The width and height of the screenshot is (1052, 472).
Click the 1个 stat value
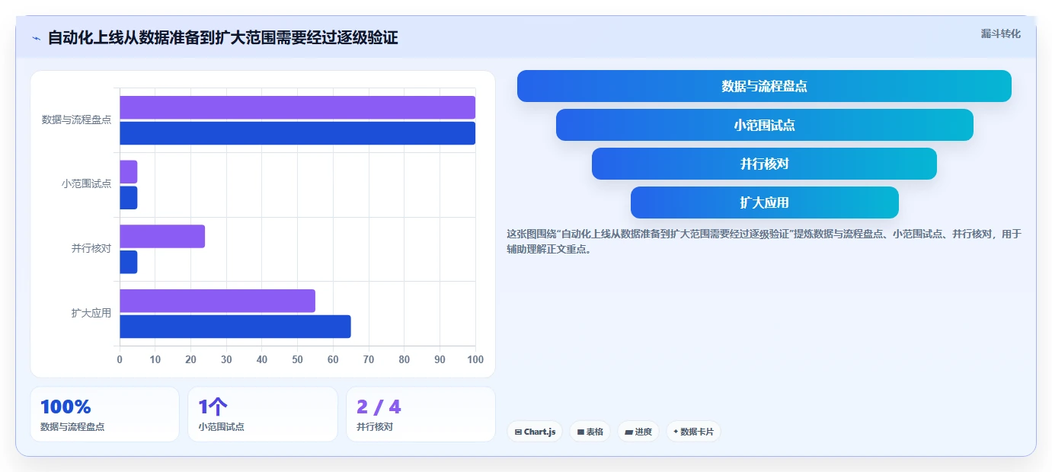[x=213, y=407]
